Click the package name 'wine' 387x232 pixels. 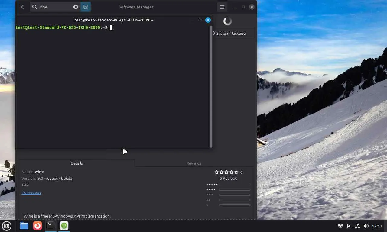click(x=39, y=172)
